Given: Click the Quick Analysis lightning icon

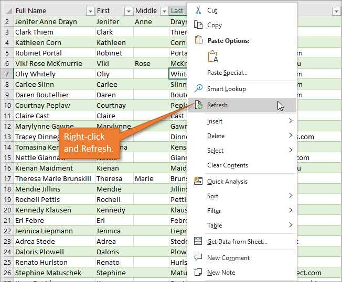Looking at the screenshot, I should 198,182.
